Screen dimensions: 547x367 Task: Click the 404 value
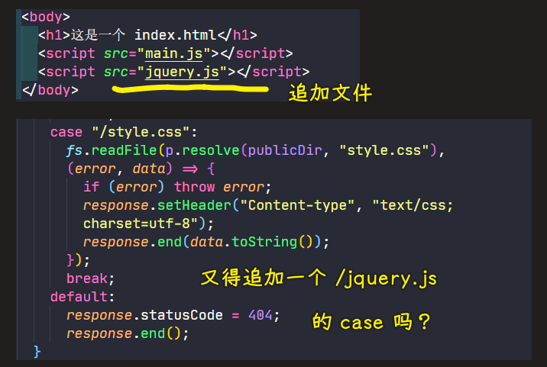click(261, 315)
